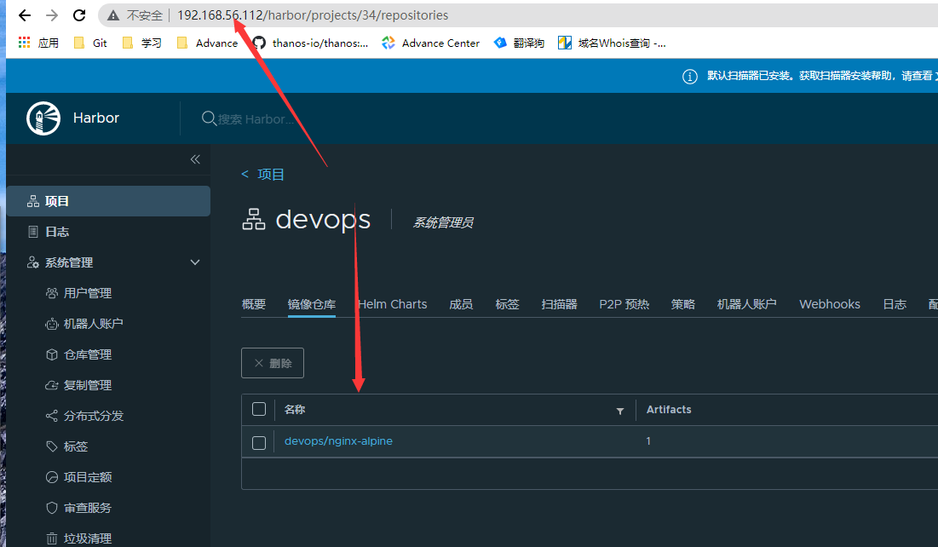Switch to the 概要 tab
This screenshot has width=938, height=547.
pyautogui.click(x=254, y=304)
